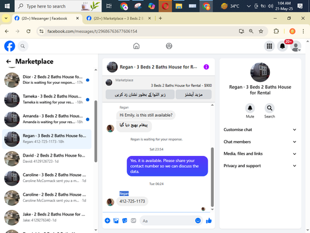This screenshot has height=233, width=310.
Task: Reload the page with refresh icon
Action: [29, 31]
